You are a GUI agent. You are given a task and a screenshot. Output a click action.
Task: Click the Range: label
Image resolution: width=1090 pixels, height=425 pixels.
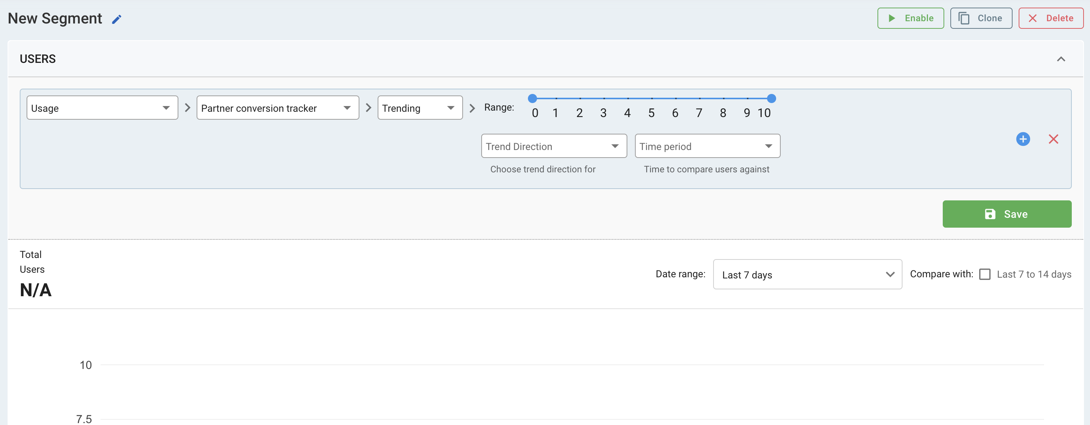click(x=499, y=107)
